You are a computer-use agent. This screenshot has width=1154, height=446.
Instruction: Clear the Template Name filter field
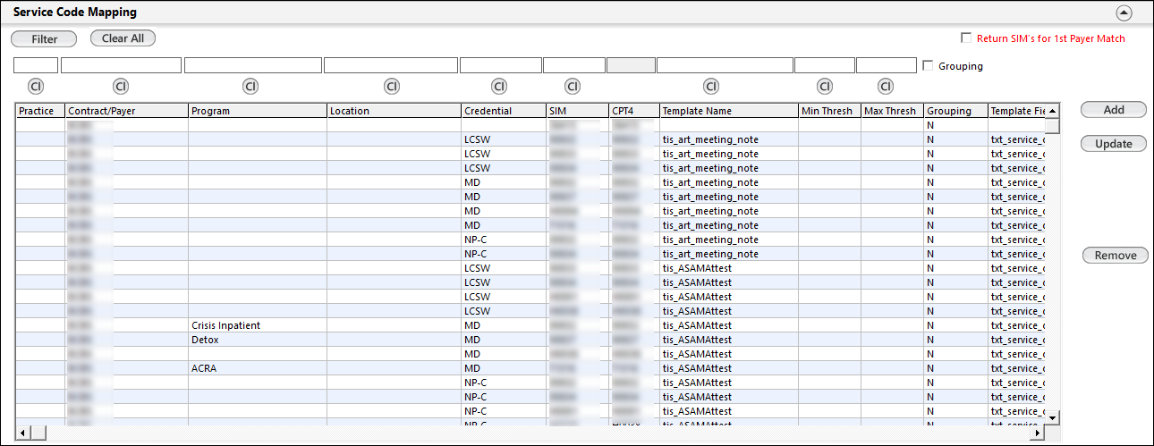[711, 87]
